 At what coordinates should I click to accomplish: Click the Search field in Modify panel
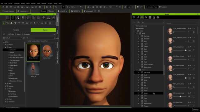point(182,23)
